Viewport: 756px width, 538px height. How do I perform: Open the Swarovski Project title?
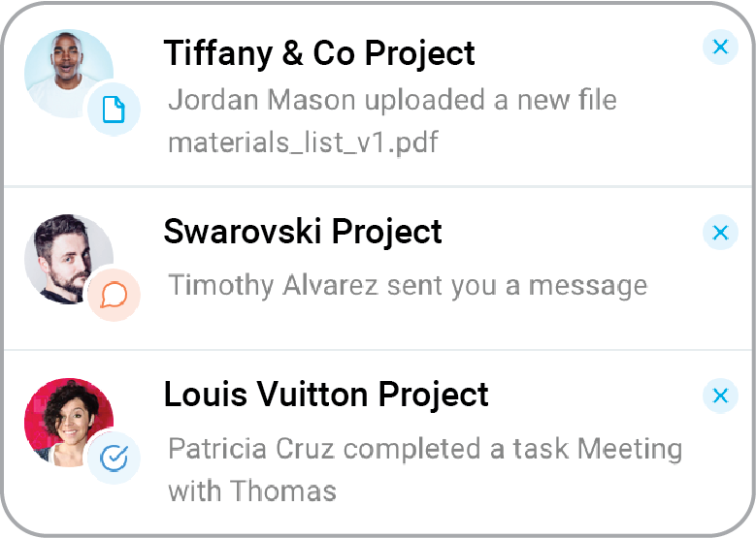pyautogui.click(x=303, y=232)
